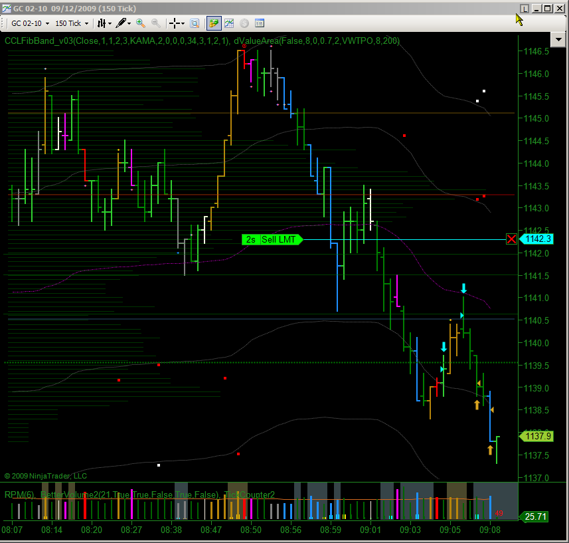Click the green 1137.9 current price marker
The image size is (569, 543).
tap(536, 436)
